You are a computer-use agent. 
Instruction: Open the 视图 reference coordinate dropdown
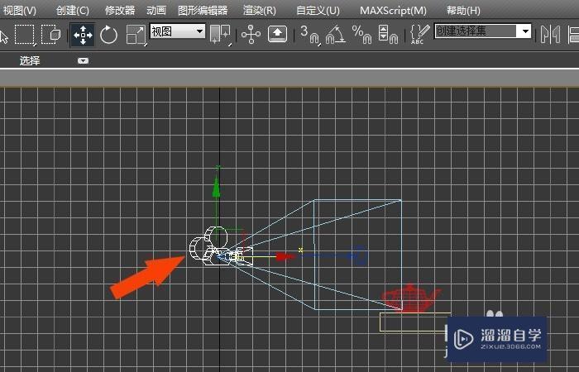178,31
